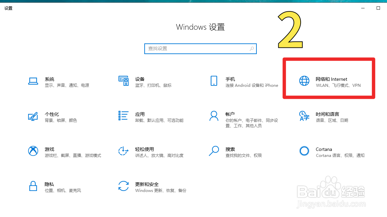Click the text 讲述人、放大镜、高对比度
Image resolution: width=387 pixels, height=217 pixels.
coord(159,156)
